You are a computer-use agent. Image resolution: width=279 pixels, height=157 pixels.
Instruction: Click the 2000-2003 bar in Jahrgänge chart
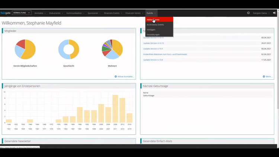click(101, 113)
